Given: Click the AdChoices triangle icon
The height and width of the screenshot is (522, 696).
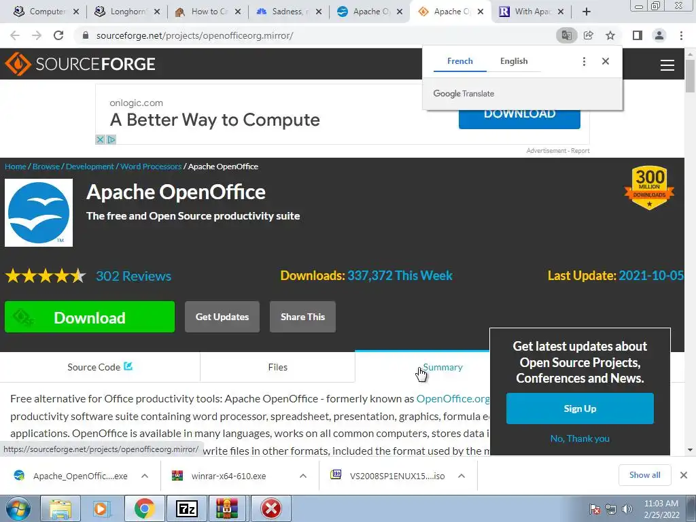Looking at the screenshot, I should (x=111, y=140).
